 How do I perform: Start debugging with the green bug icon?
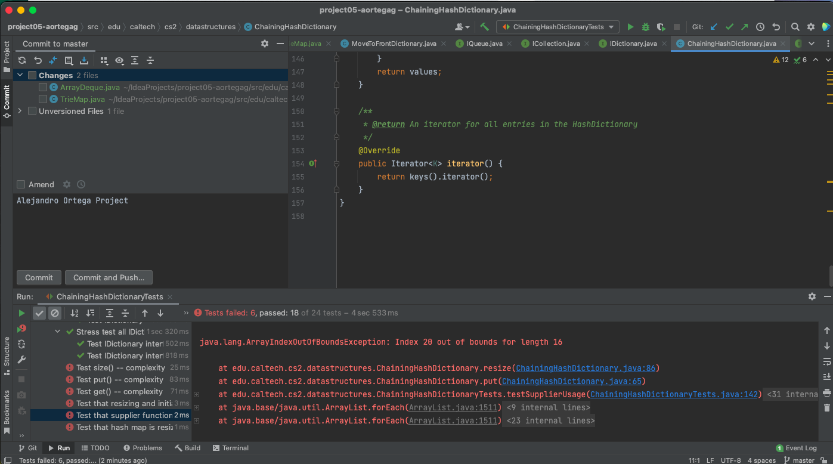pyautogui.click(x=646, y=27)
